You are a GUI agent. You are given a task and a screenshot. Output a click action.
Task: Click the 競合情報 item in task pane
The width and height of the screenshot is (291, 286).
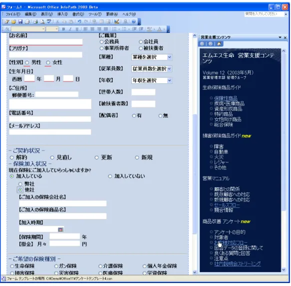point(224,210)
